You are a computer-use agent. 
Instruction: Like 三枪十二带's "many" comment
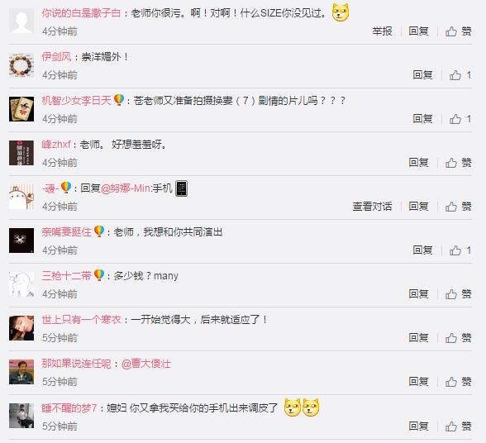point(459,294)
